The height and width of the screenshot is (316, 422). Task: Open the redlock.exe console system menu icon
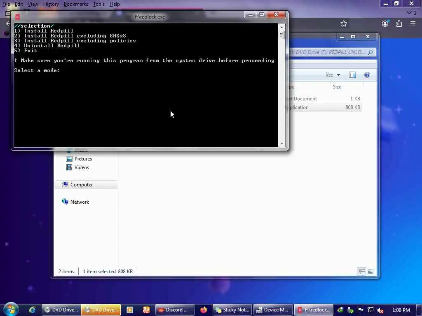17,17
